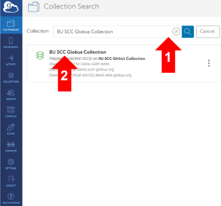Open the Collections sidebar item
The image size is (221, 206).
pyautogui.click(x=11, y=77)
